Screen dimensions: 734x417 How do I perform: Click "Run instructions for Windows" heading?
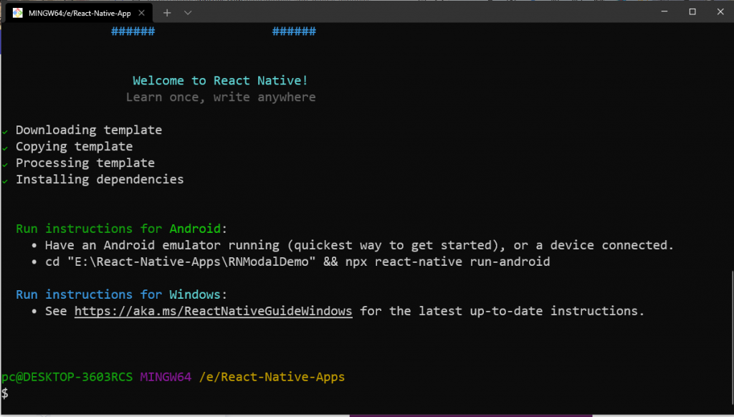pyautogui.click(x=121, y=294)
